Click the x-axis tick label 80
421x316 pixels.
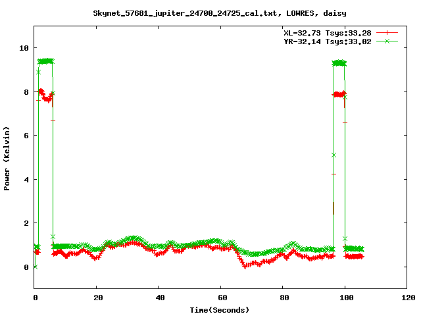[284, 298]
